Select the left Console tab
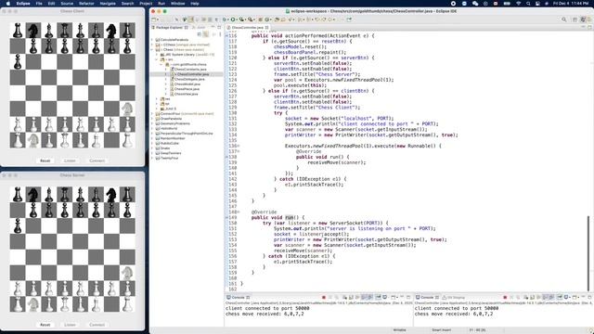Image resolution: width=594 pixels, height=334 pixels. pos(238,297)
